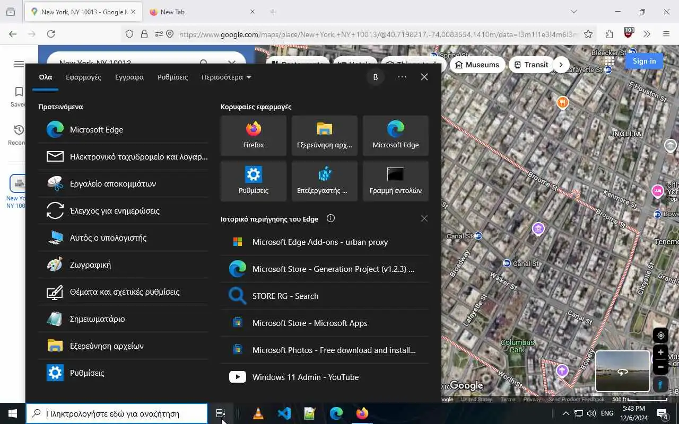Open Microsoft Edge from taskbar

coord(336,413)
